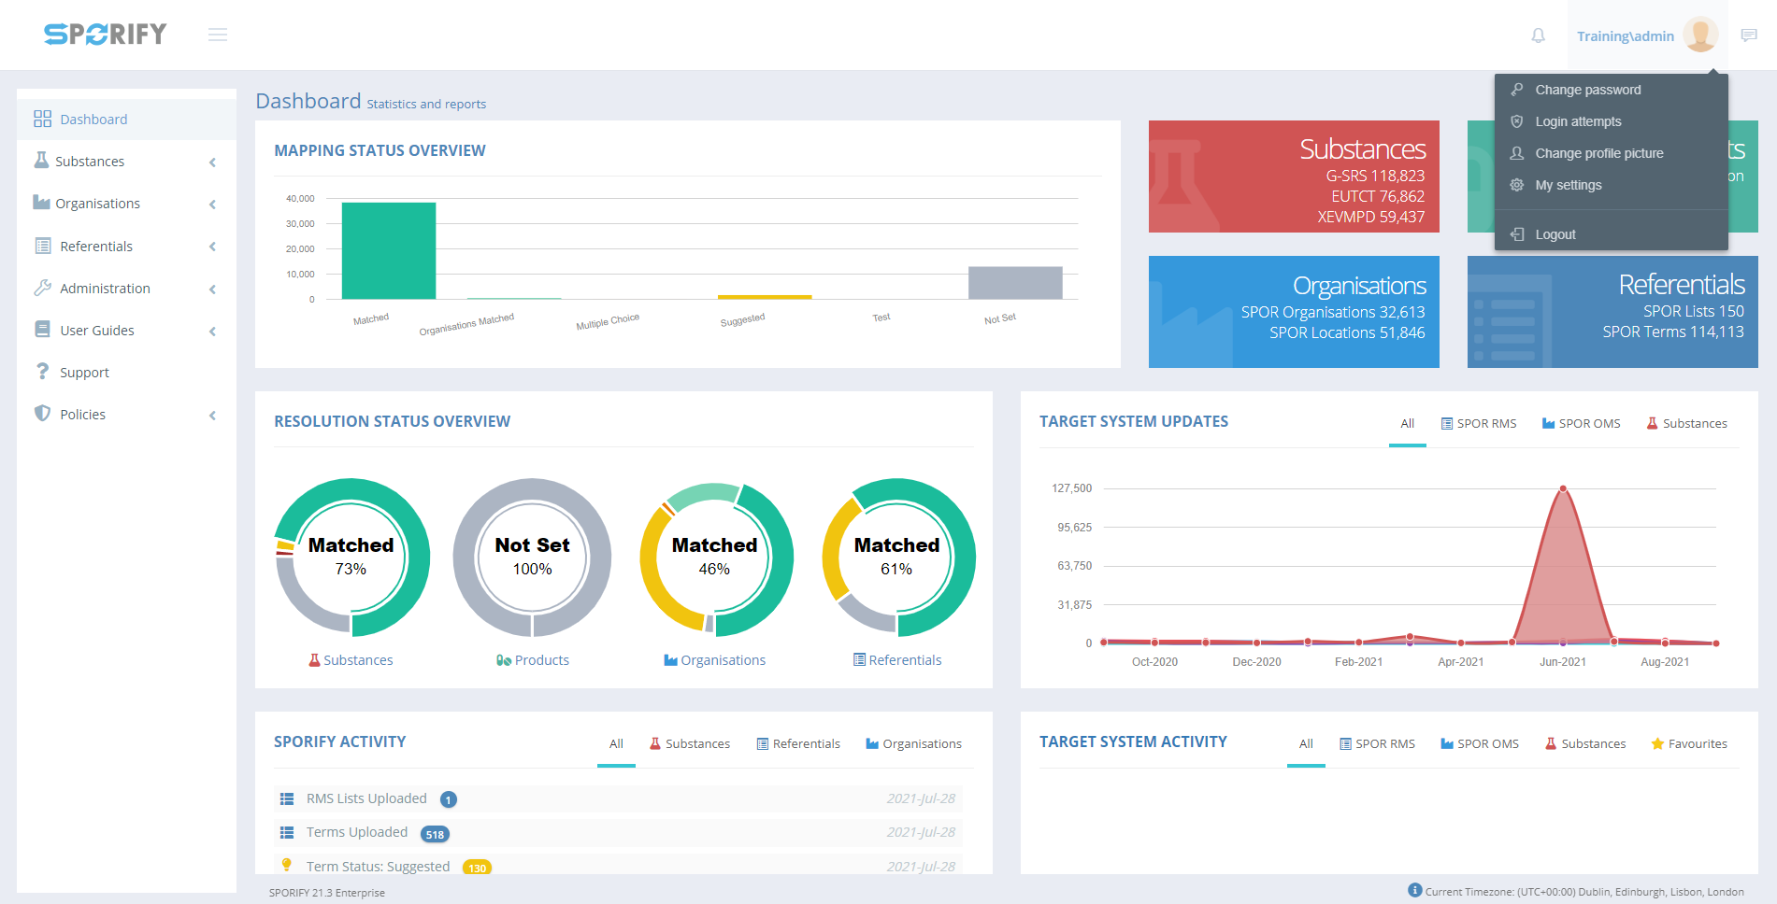Expand Administration submenu chevron
This screenshot has width=1777, height=904.
[213, 290]
